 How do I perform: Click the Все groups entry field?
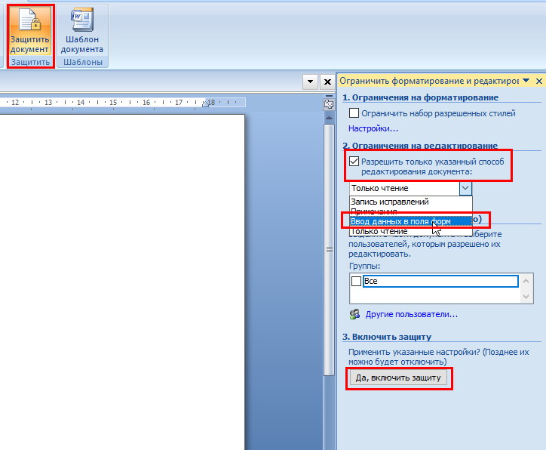tap(440, 281)
